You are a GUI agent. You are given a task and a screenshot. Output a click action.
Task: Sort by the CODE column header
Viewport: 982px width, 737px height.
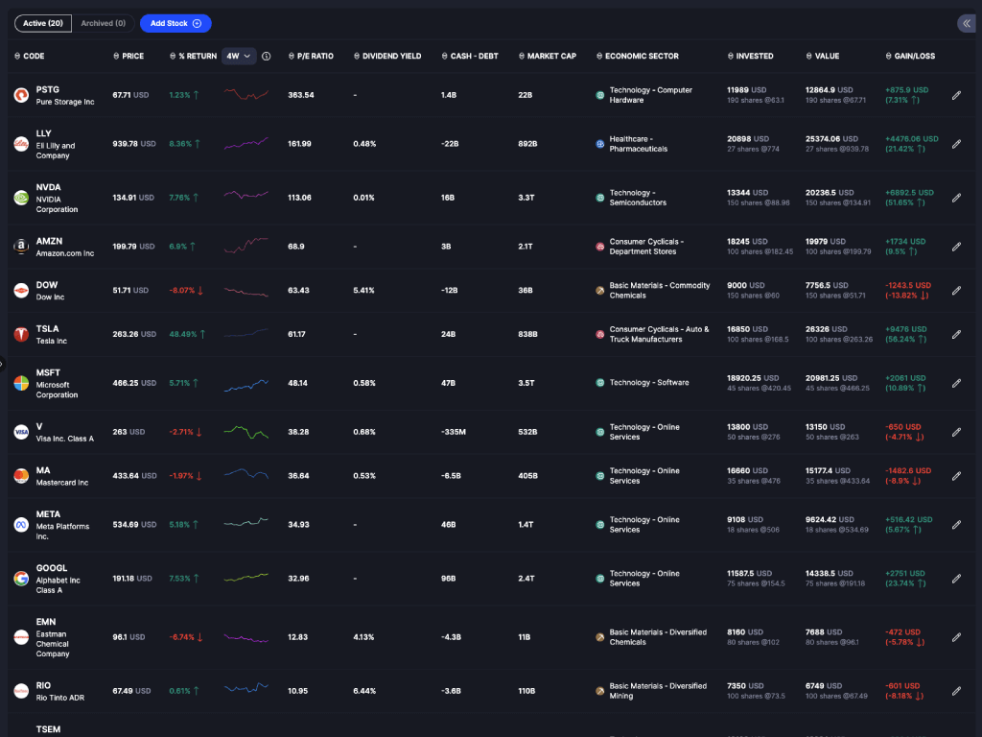pos(30,57)
